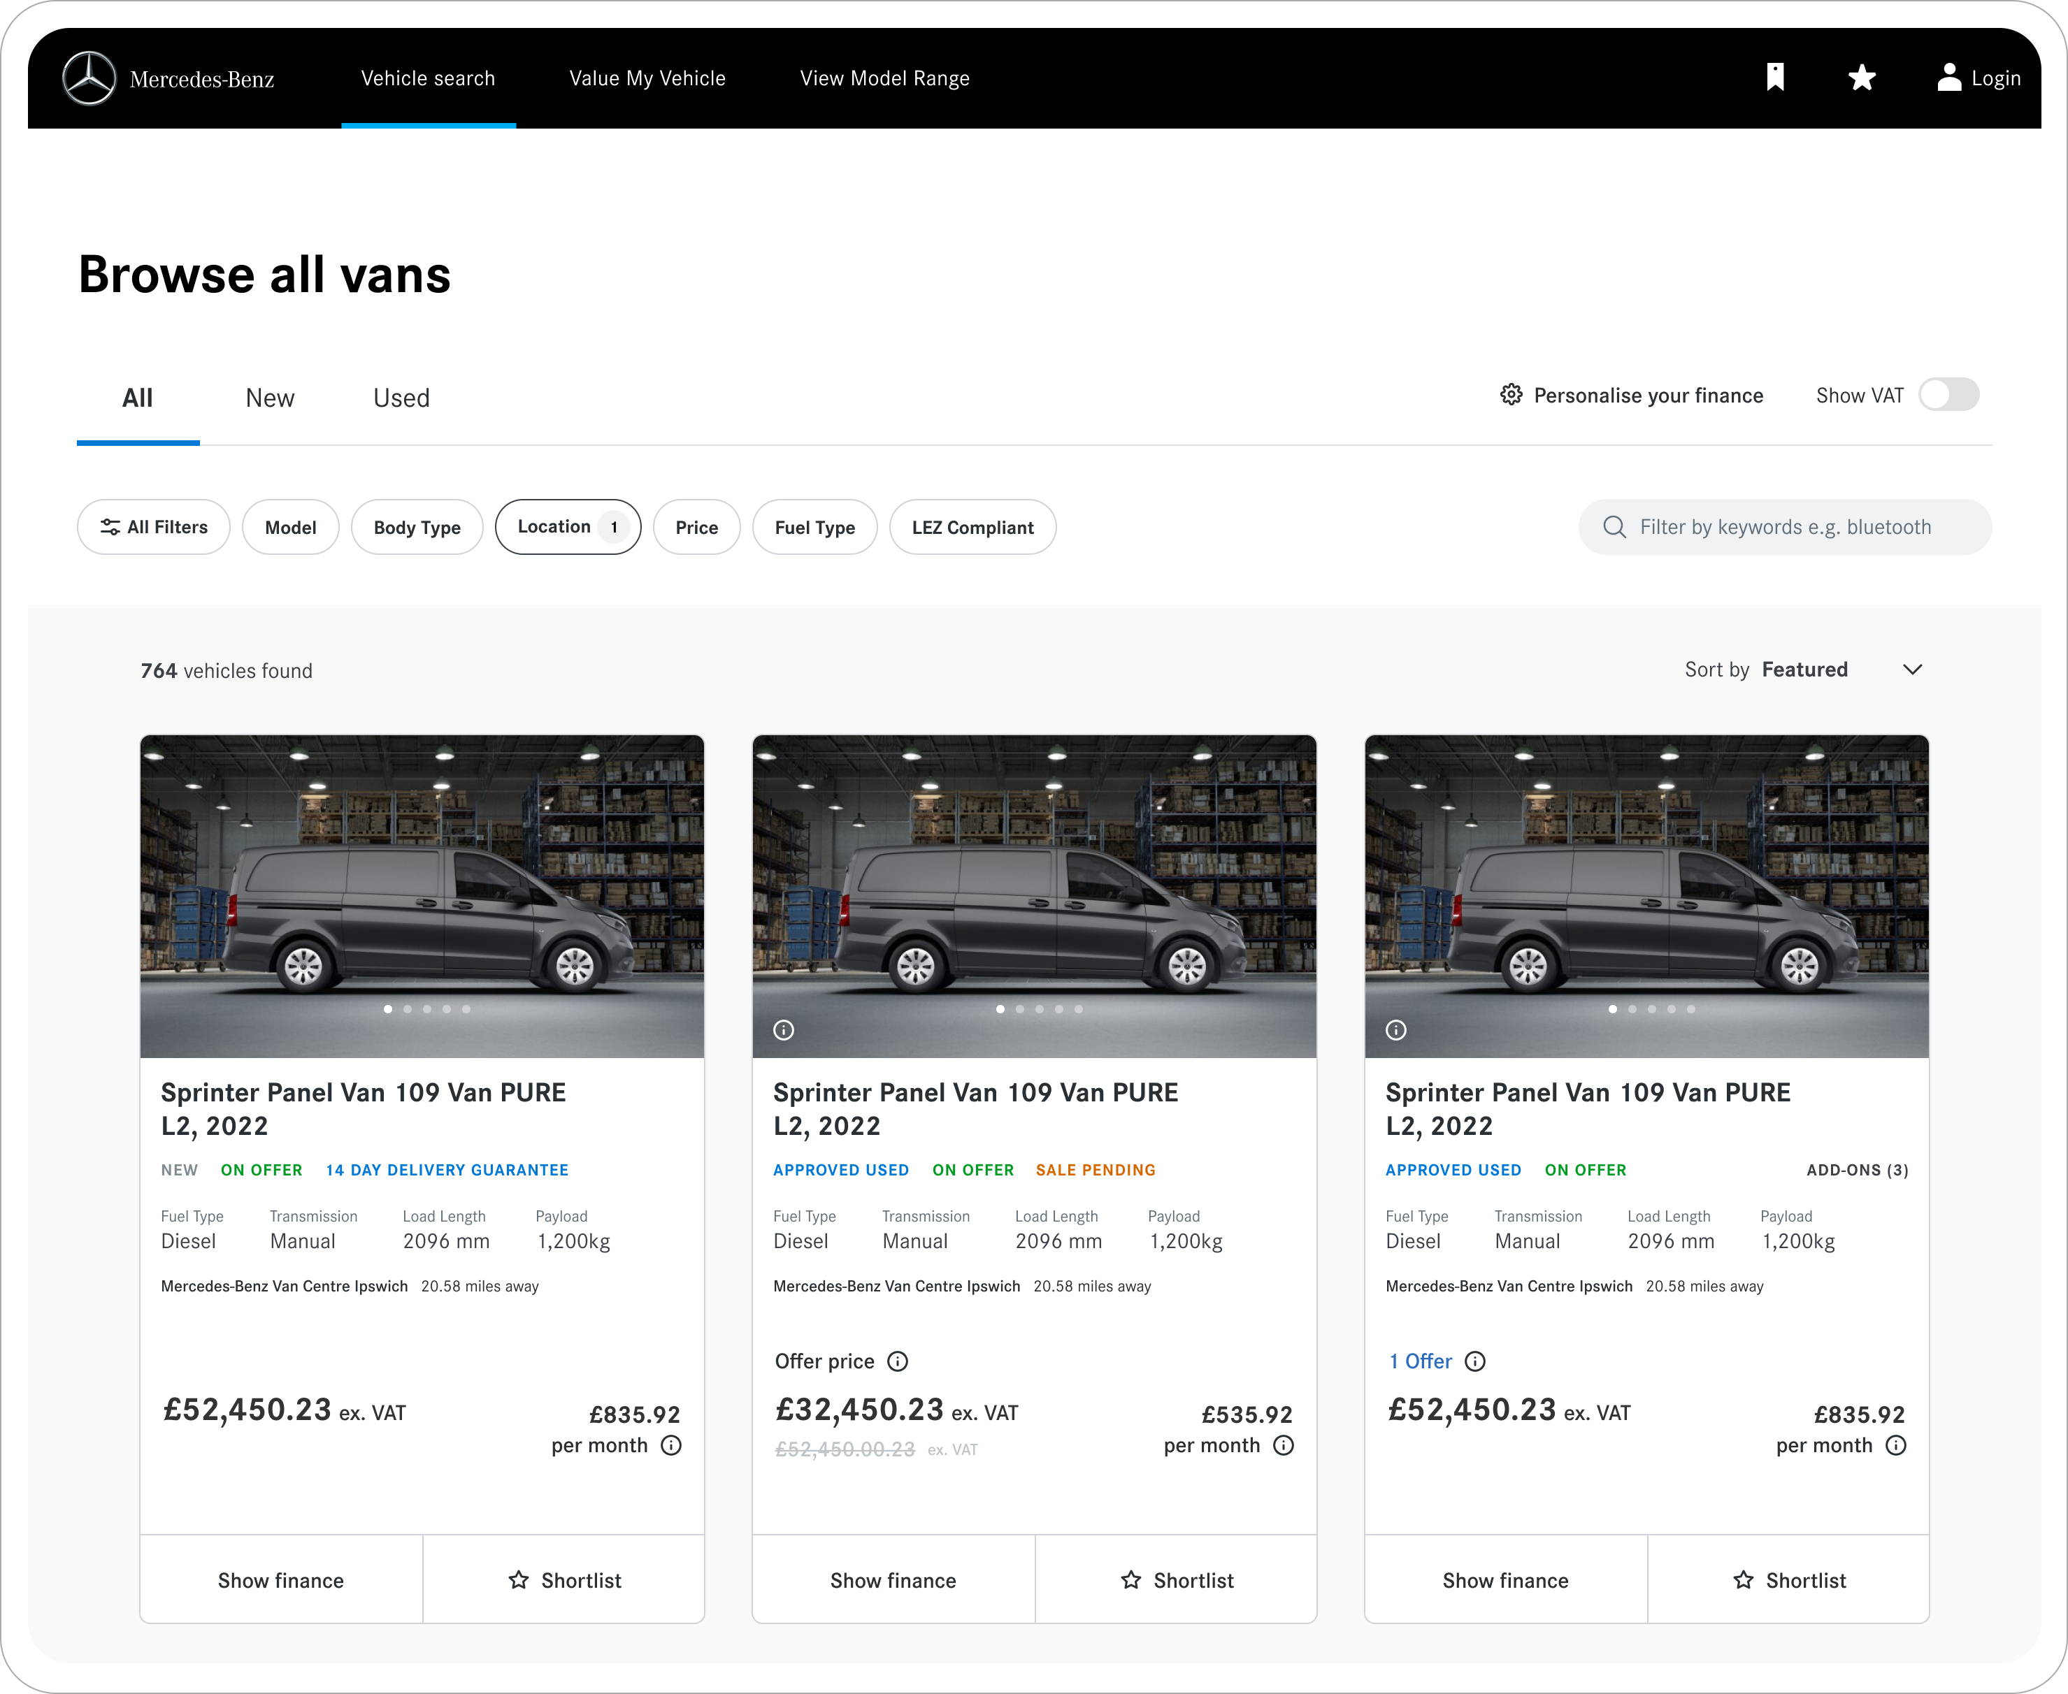Open the Add-ons van photo

[1646, 896]
